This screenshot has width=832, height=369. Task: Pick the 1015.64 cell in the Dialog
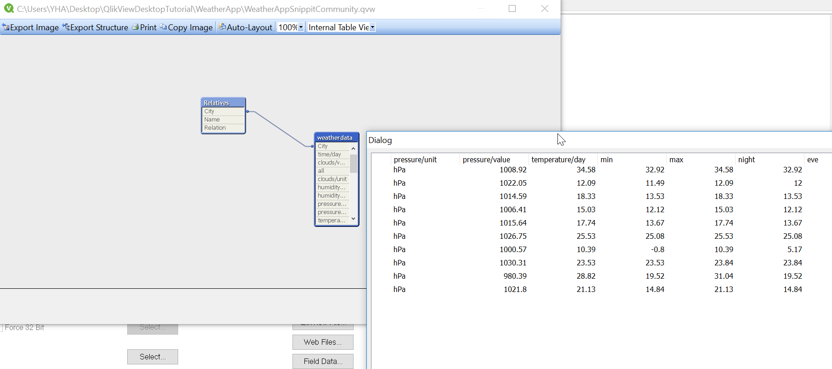(x=513, y=223)
